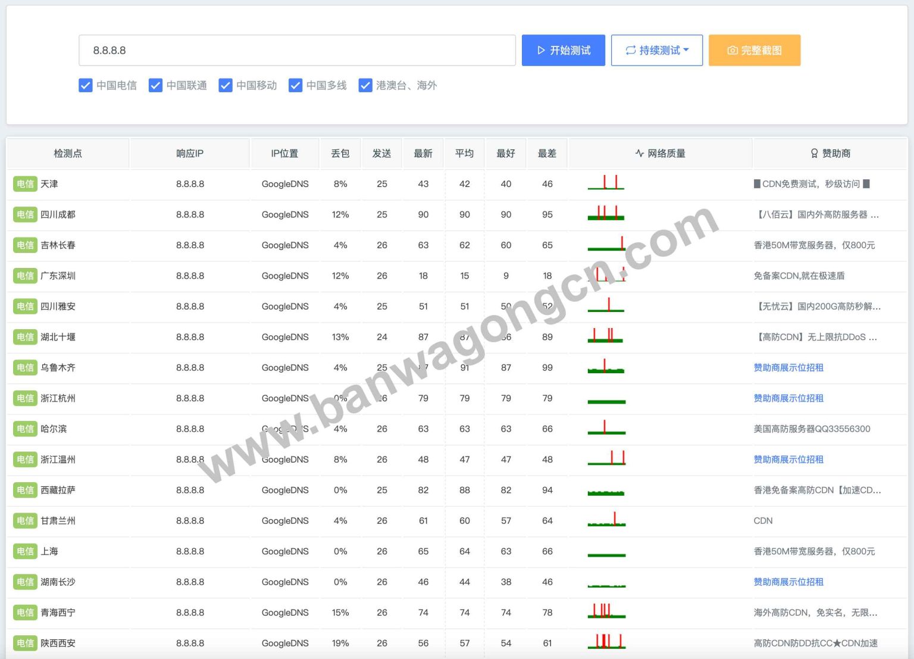This screenshot has width=914, height=659.
Task: Click the loop icon inside 持续测试 button
Action: [x=631, y=50]
